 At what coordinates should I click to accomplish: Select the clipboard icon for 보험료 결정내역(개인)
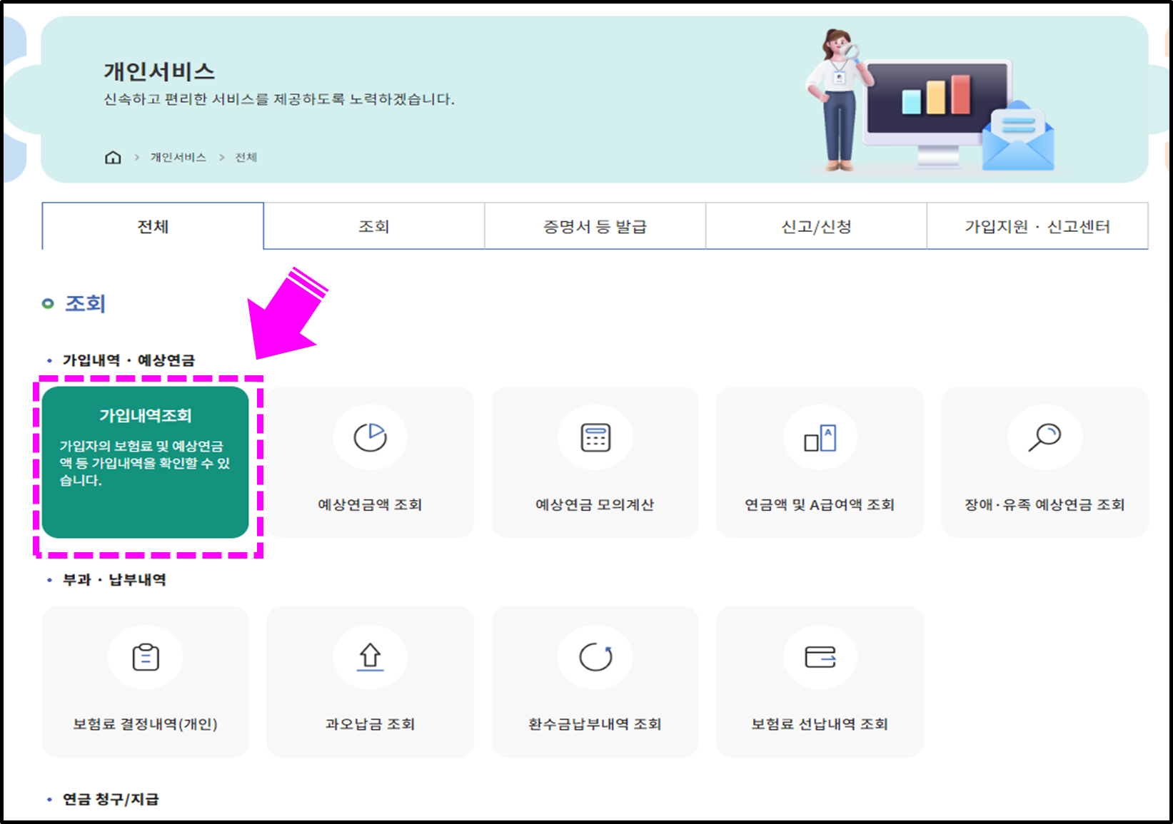point(145,657)
